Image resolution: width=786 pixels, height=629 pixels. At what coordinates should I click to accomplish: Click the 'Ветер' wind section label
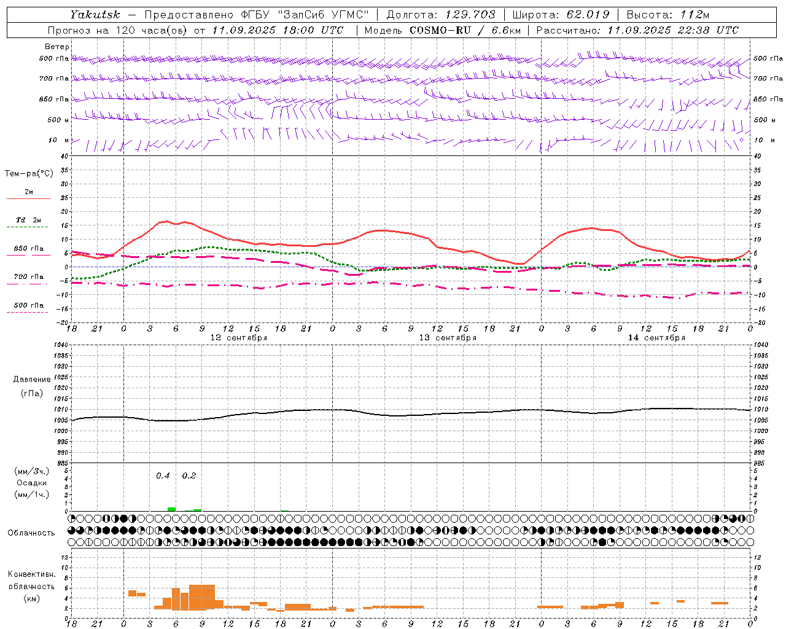(x=57, y=47)
